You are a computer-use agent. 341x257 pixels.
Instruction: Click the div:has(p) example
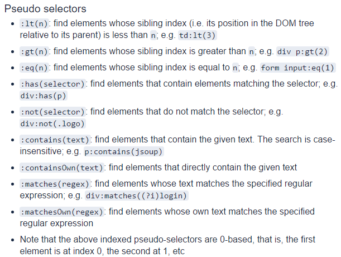pyautogui.click(x=44, y=96)
